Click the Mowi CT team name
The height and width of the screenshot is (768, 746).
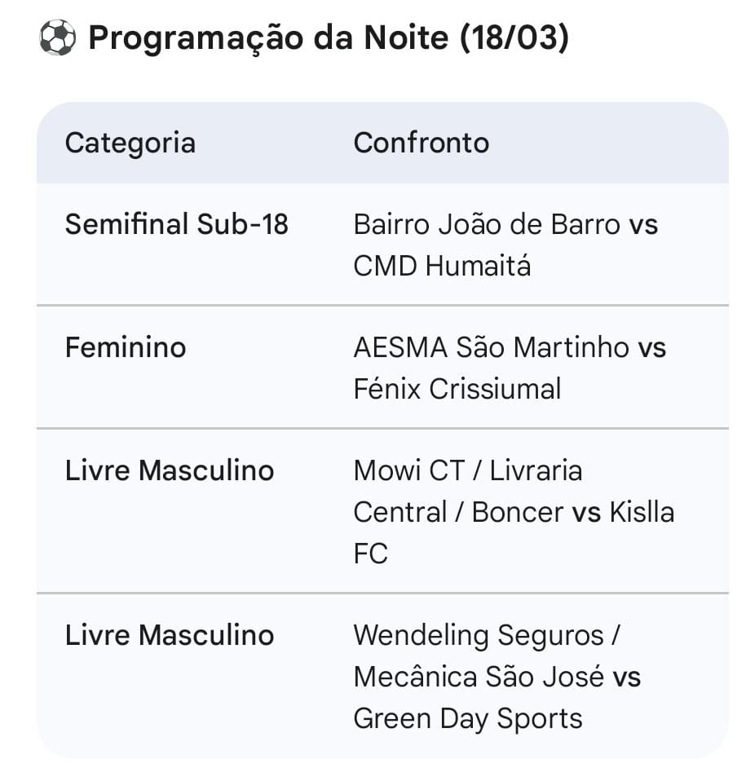408,470
